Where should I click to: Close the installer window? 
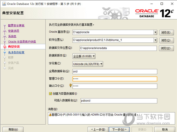[x=172, y=4]
